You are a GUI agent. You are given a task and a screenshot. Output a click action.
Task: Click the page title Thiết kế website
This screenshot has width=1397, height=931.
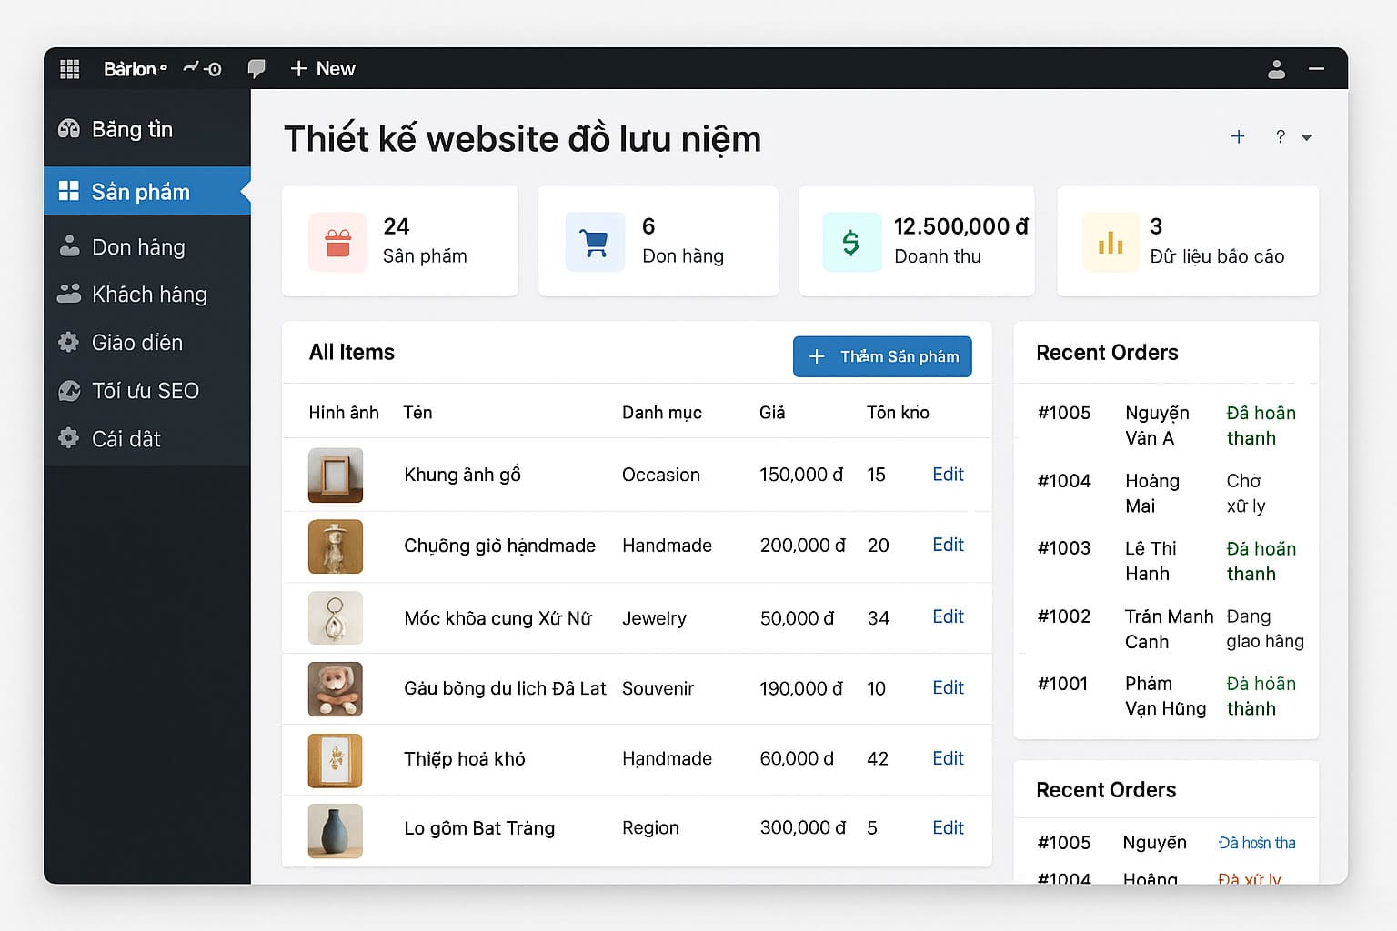pyautogui.click(x=522, y=140)
